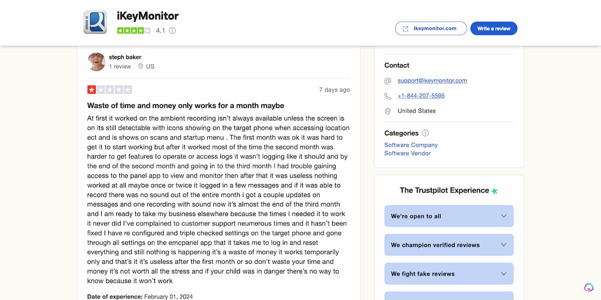Call the +1-844-207-5595 phone link
601x300 pixels.
coord(421,96)
